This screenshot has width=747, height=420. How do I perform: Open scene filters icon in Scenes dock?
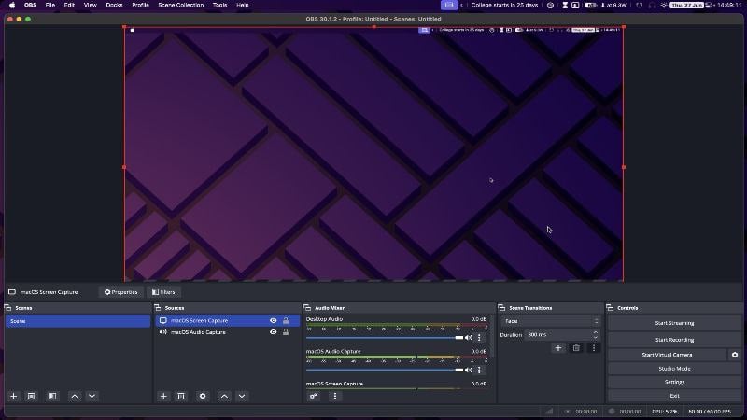pos(52,396)
